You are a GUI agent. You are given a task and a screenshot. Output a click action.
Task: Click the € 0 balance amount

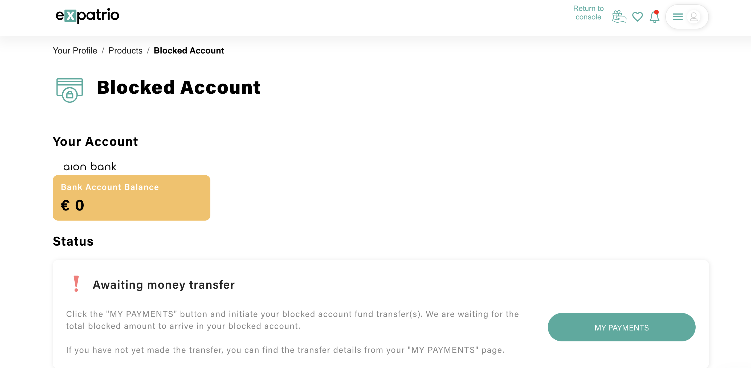coord(73,205)
